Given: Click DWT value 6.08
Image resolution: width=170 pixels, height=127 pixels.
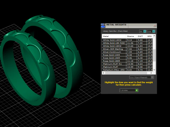Looking at the screenshot, I should [x=140, y=58].
